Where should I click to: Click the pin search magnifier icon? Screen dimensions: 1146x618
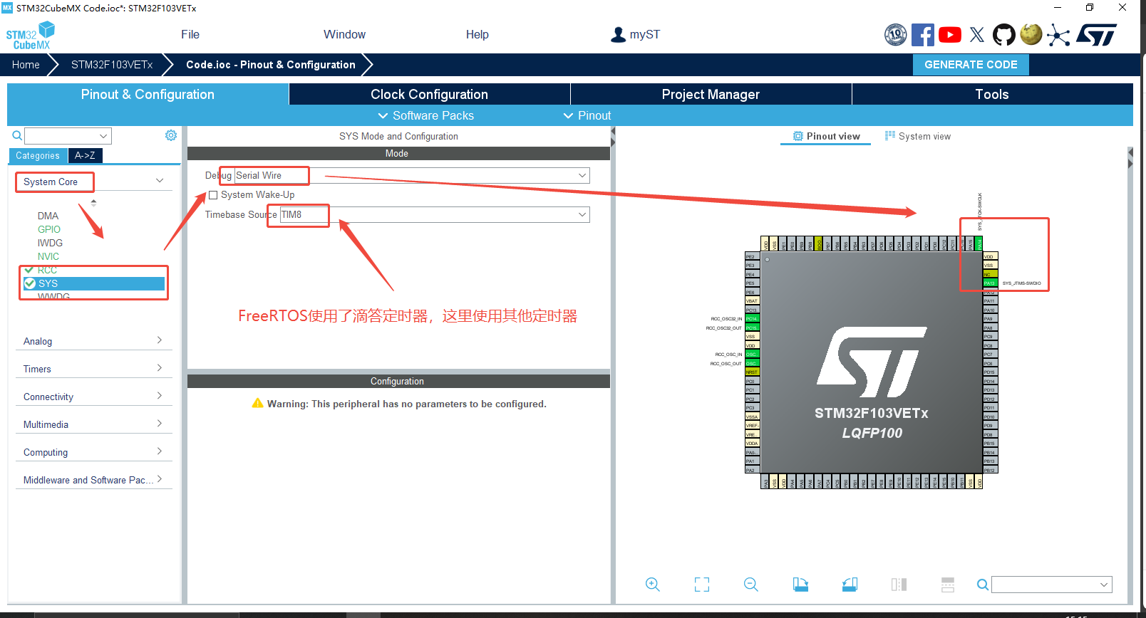point(982,585)
